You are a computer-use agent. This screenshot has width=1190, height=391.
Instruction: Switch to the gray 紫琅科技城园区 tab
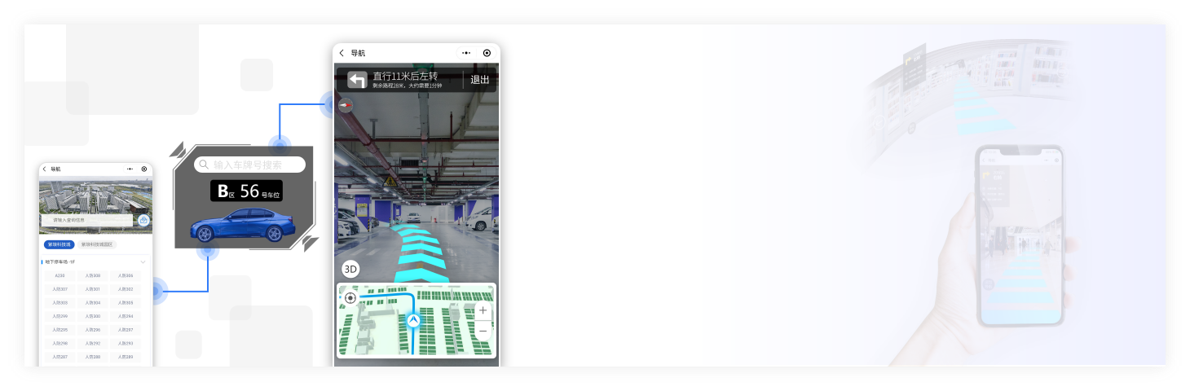click(x=97, y=244)
